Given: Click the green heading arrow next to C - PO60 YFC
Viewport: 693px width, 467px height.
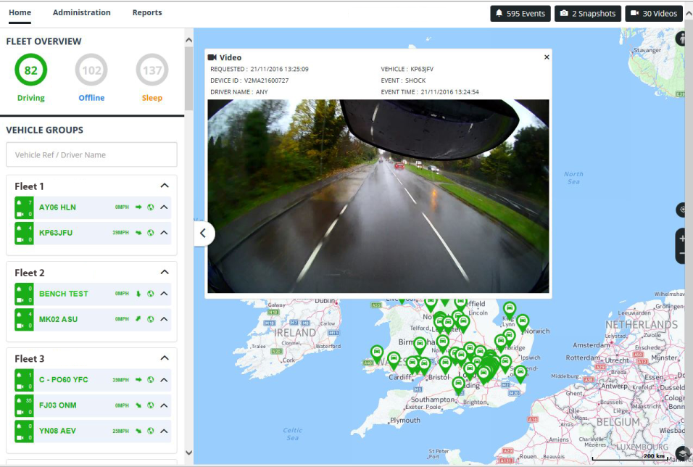Looking at the screenshot, I should pyautogui.click(x=138, y=379).
